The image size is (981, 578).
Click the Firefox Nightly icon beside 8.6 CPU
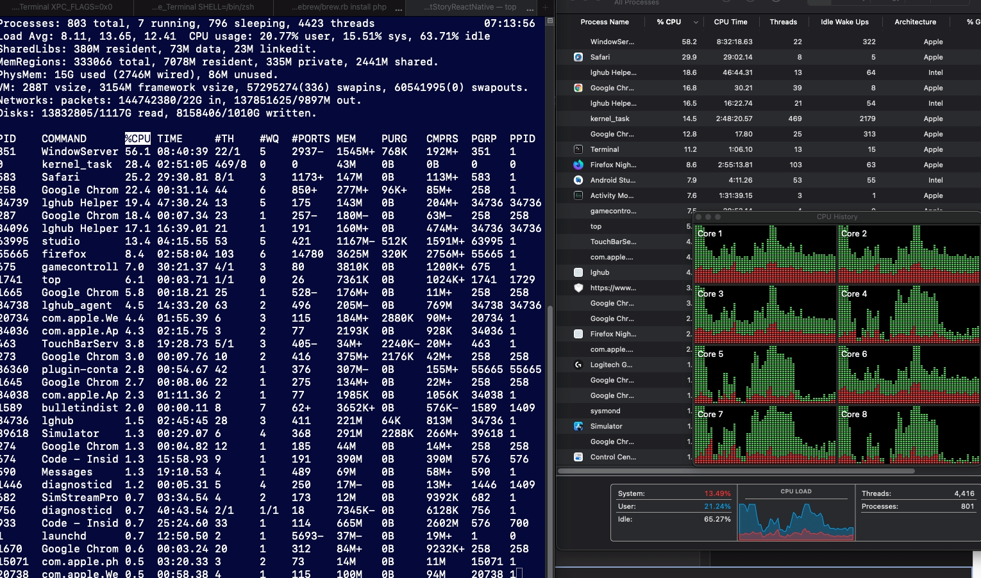[578, 165]
